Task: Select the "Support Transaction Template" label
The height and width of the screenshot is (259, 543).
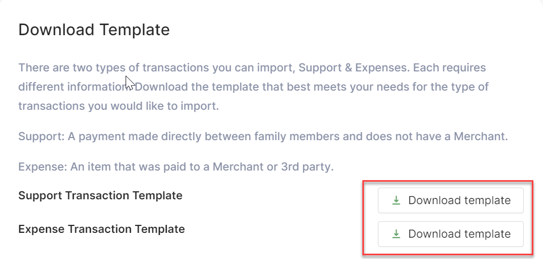Action: click(x=100, y=196)
